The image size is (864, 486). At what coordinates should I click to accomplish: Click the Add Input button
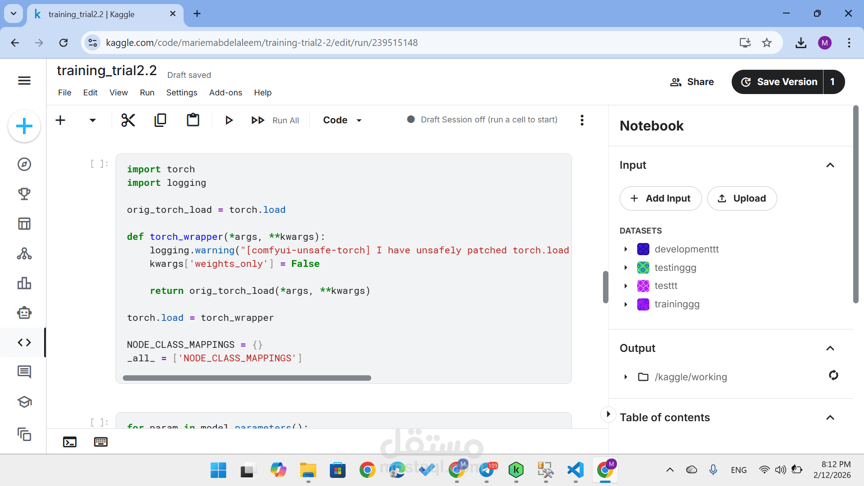tap(660, 198)
